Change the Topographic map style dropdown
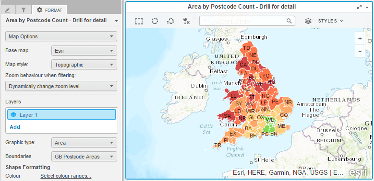 pos(84,65)
